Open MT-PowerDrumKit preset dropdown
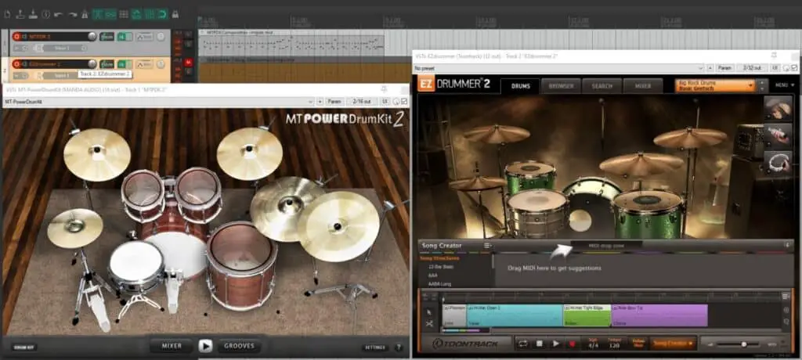This screenshot has height=360, width=802. pyautogui.click(x=310, y=102)
